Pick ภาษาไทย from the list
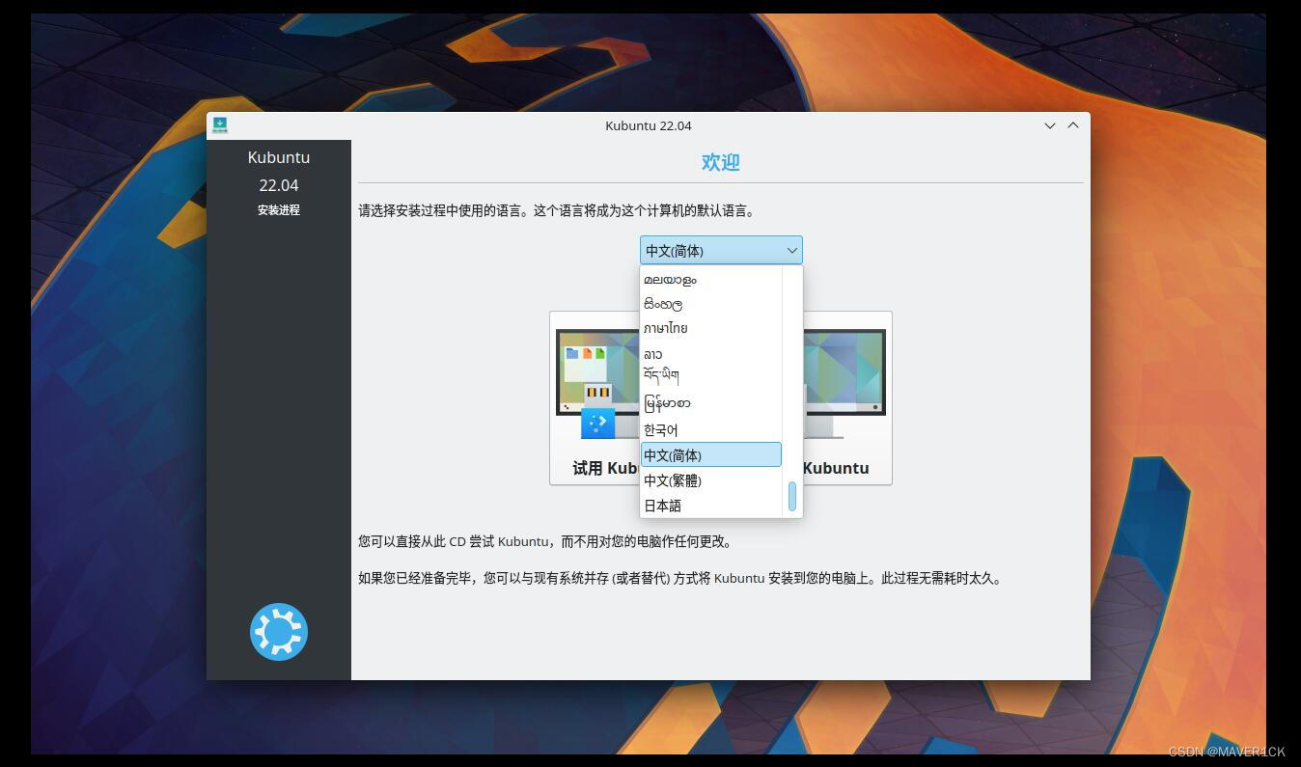Image resolution: width=1301 pixels, height=767 pixels. (x=667, y=328)
